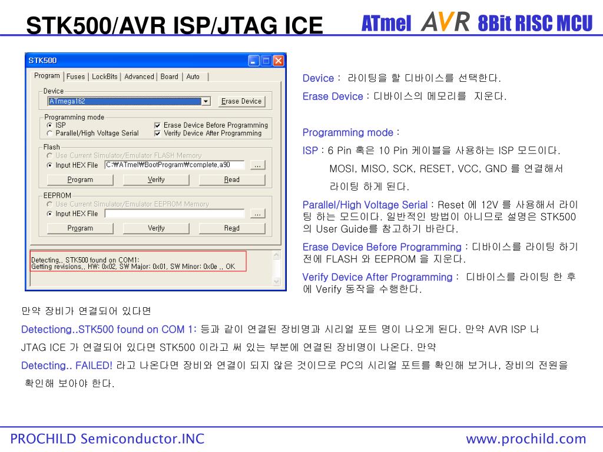Click the PROCHILD Semiconductor.INC footer text

[107, 438]
